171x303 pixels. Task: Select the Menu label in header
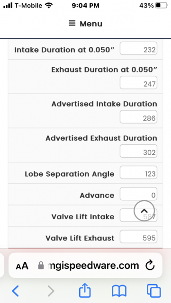click(x=91, y=24)
